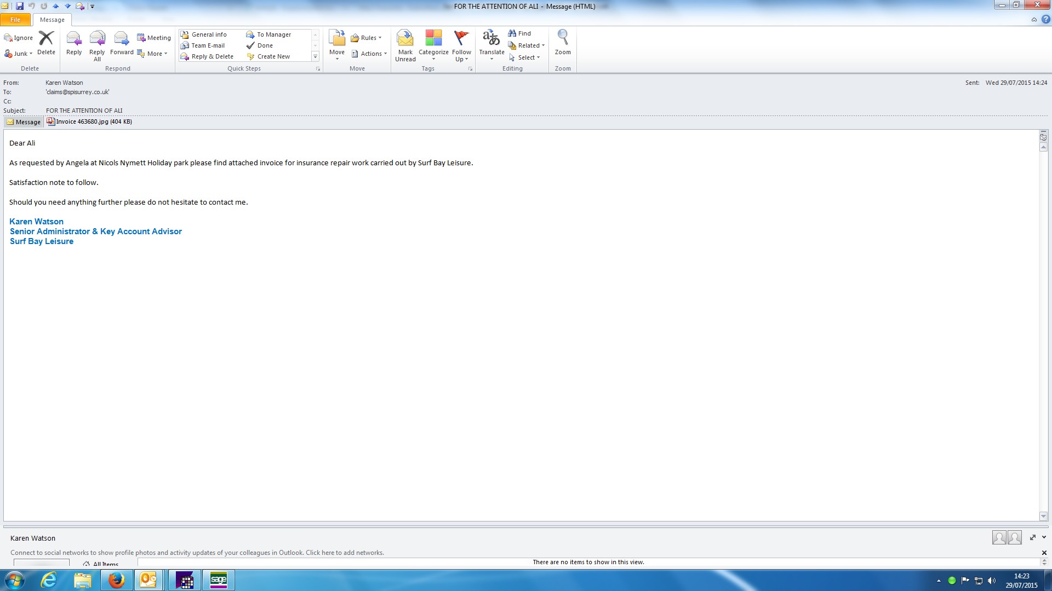The width and height of the screenshot is (1052, 591).
Task: Expand the Quick Steps gallery arrow
Action: pos(315,57)
